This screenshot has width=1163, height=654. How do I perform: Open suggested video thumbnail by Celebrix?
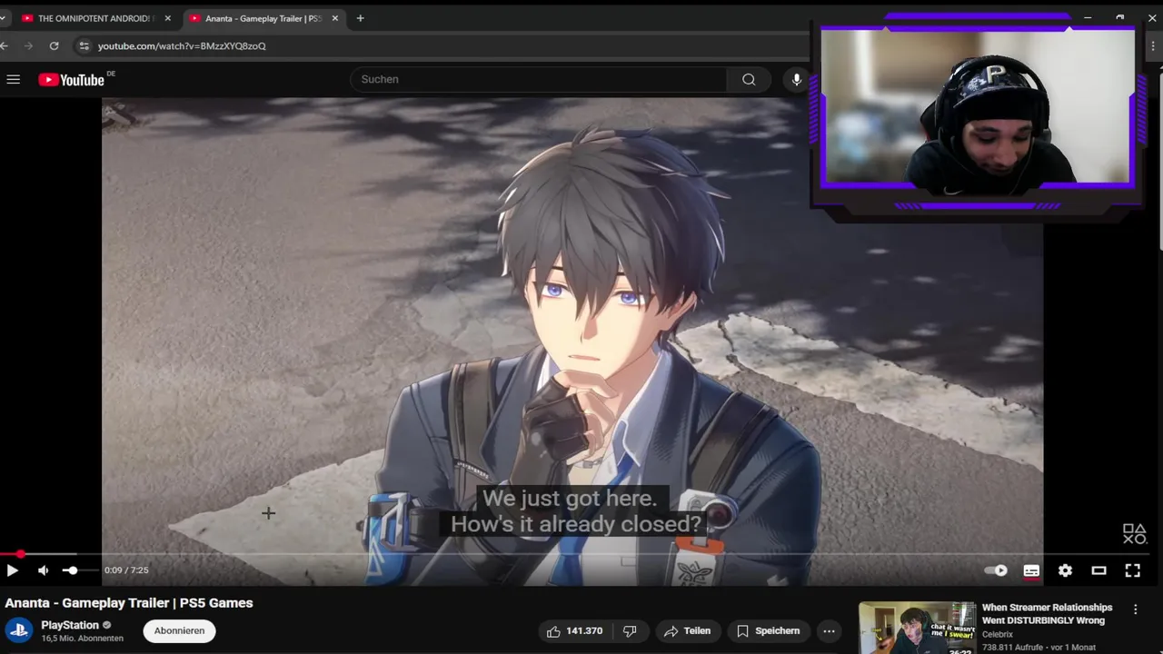[917, 629]
